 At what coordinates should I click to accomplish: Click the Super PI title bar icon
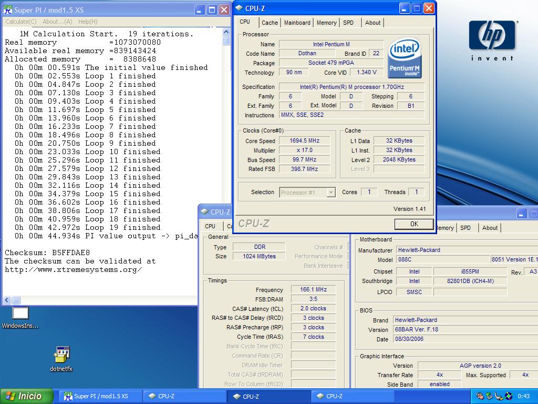[x=7, y=9]
